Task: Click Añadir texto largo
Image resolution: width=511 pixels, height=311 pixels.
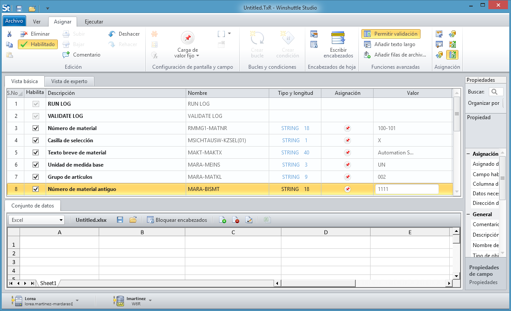Action: (390, 44)
